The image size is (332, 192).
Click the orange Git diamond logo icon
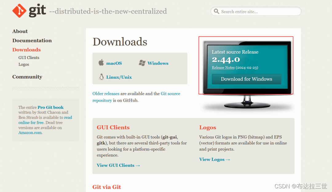point(19,11)
